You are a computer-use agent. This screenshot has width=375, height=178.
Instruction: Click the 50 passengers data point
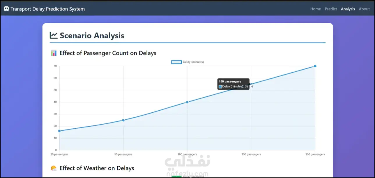123,120
